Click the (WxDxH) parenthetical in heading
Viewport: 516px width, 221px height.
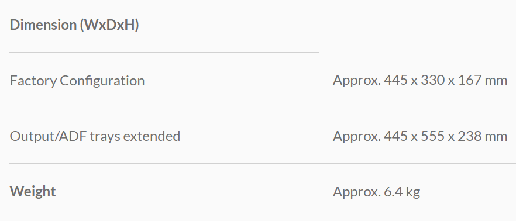pos(109,25)
